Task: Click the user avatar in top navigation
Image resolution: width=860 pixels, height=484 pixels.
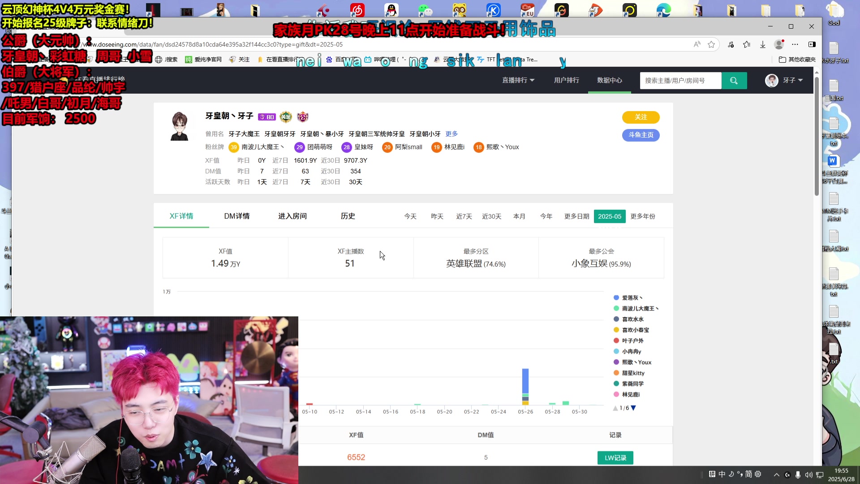Action: coord(771,81)
